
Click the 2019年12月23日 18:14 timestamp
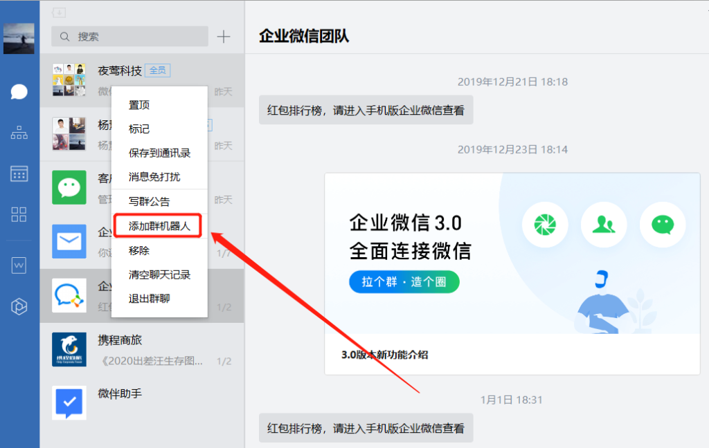(x=512, y=149)
